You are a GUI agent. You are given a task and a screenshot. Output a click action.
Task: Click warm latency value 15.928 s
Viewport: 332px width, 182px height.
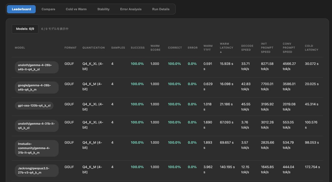tap(226, 64)
